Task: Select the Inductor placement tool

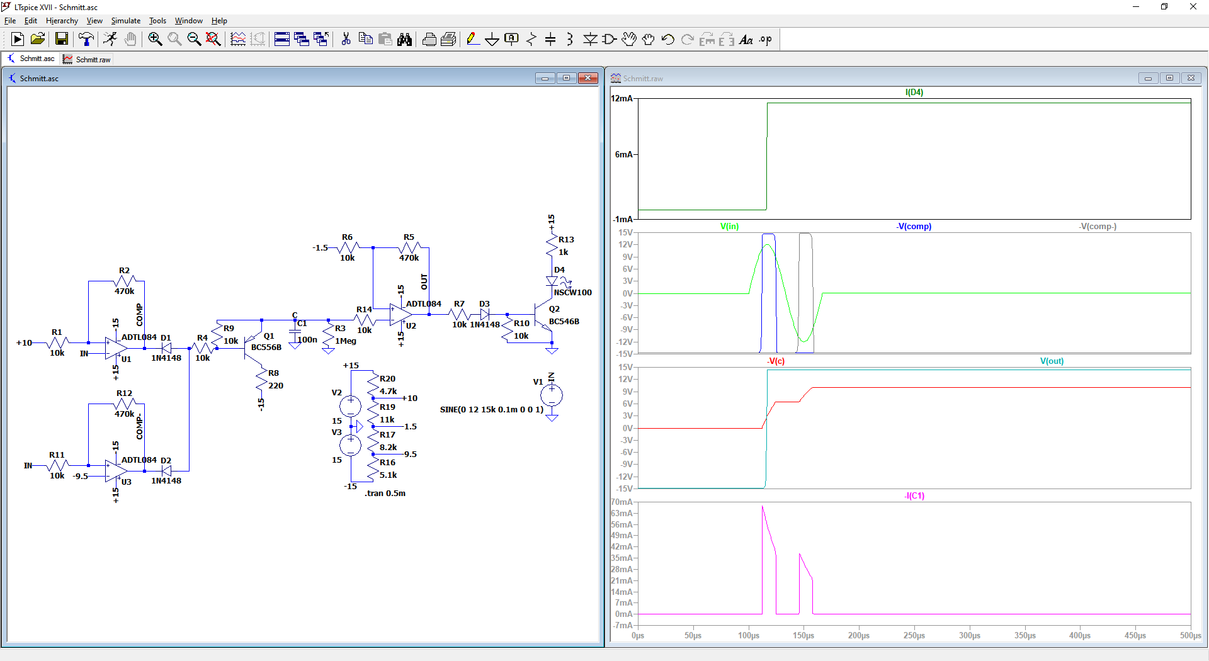Action: click(570, 40)
